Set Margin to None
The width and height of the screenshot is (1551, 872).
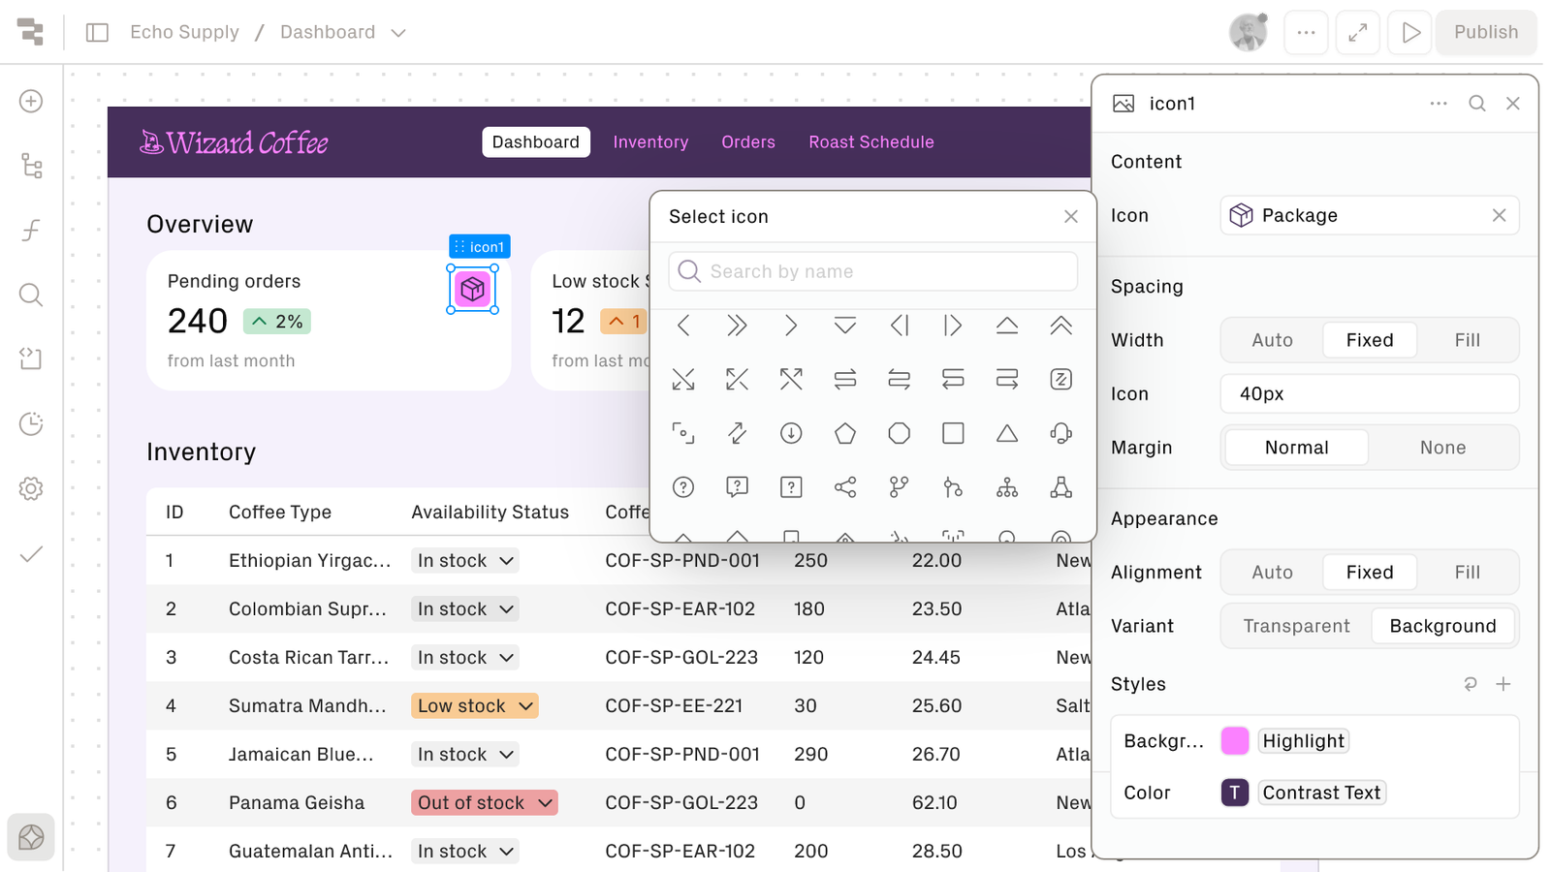click(x=1442, y=447)
